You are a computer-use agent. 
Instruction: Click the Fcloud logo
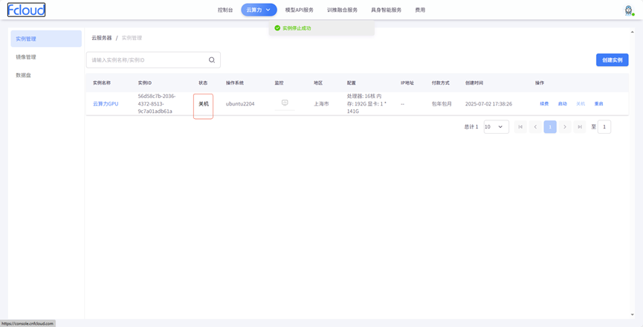click(26, 10)
